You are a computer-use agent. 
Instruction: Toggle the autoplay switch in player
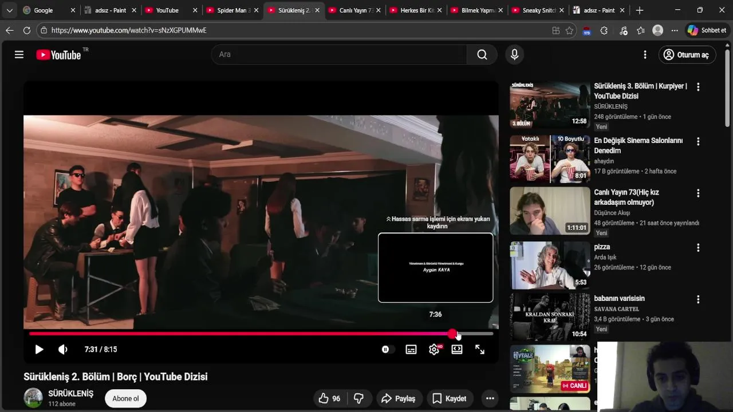(x=387, y=349)
